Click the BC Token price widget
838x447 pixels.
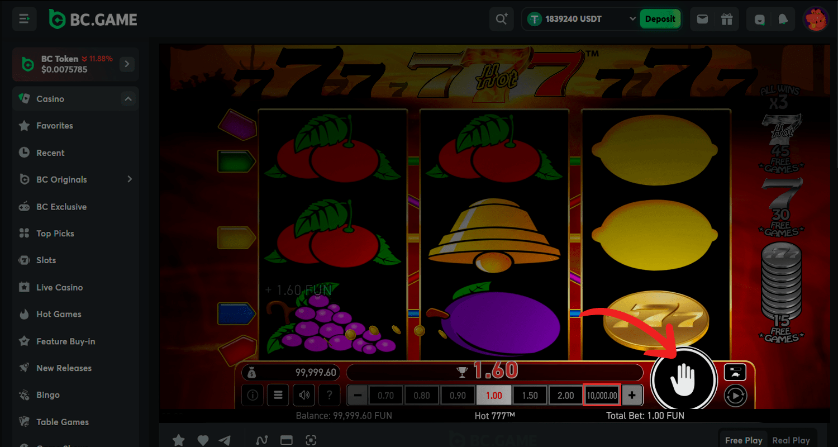[75, 64]
